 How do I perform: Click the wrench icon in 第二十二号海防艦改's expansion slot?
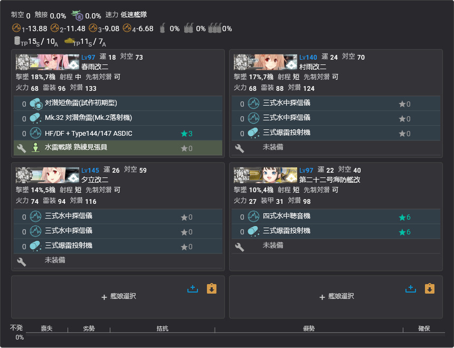click(x=239, y=247)
